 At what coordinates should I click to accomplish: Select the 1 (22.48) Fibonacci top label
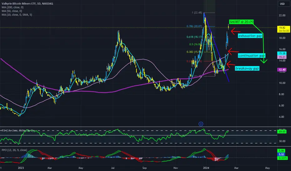197,12
